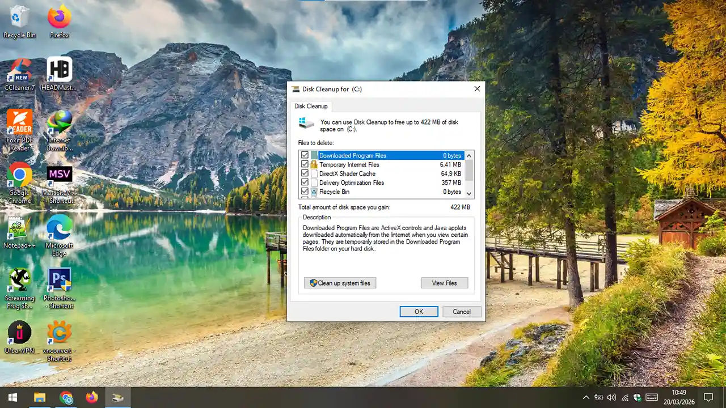This screenshot has width=726, height=408.
Task: Select the Temporary Internet Files row text
Action: [349, 164]
